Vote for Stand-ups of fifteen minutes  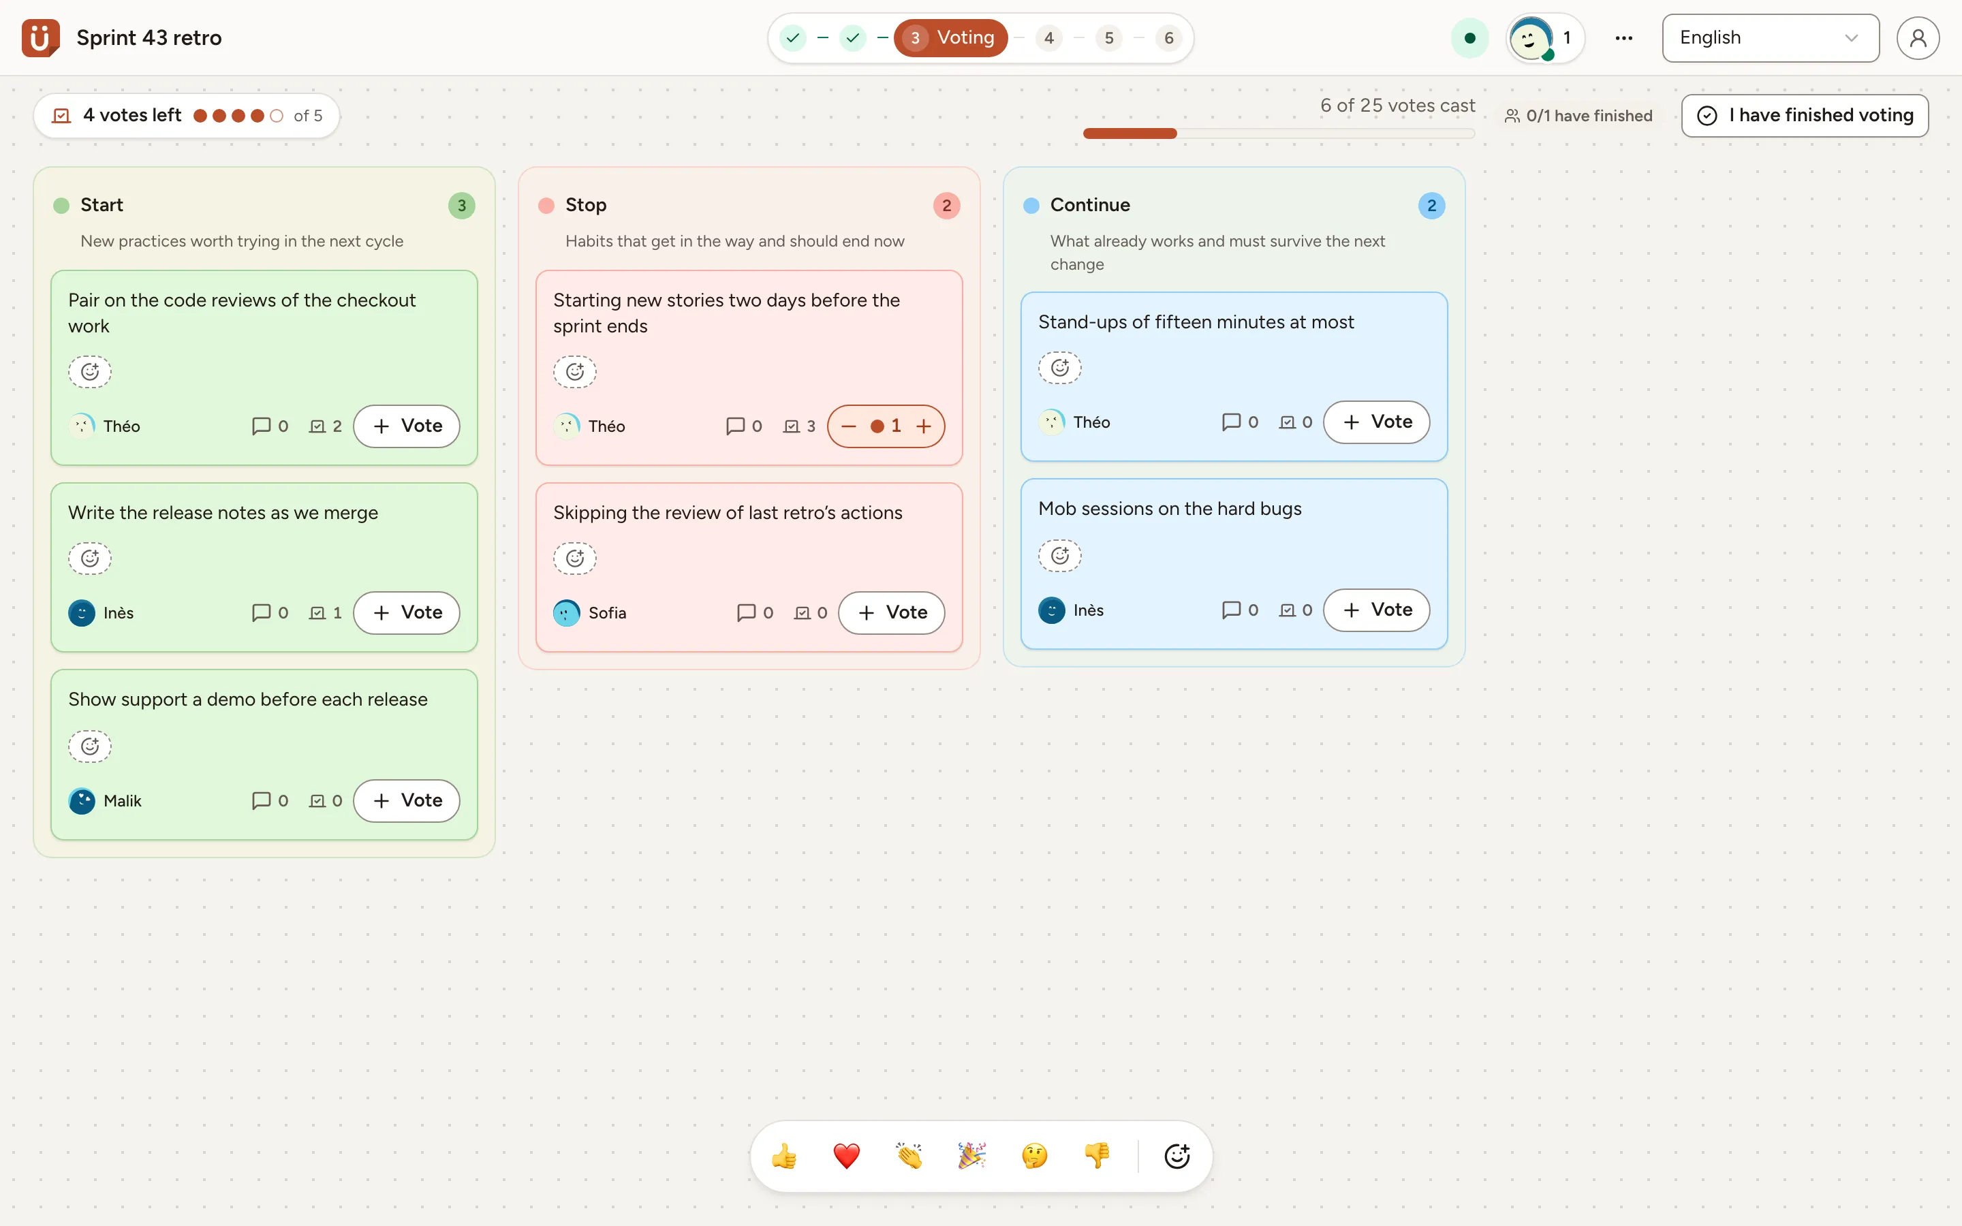pyautogui.click(x=1376, y=422)
